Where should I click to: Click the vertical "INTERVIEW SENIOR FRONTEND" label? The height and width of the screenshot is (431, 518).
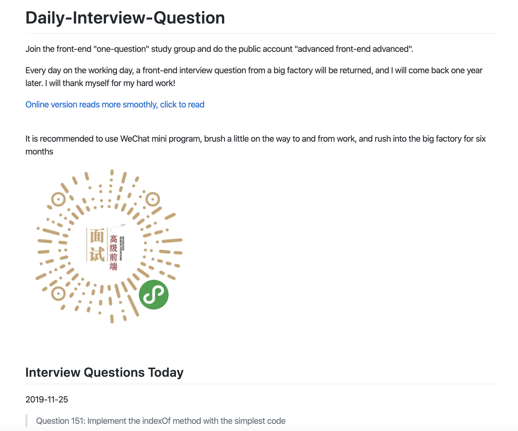122,248
